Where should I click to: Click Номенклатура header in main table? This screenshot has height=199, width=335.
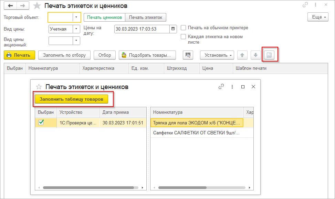[53, 68]
